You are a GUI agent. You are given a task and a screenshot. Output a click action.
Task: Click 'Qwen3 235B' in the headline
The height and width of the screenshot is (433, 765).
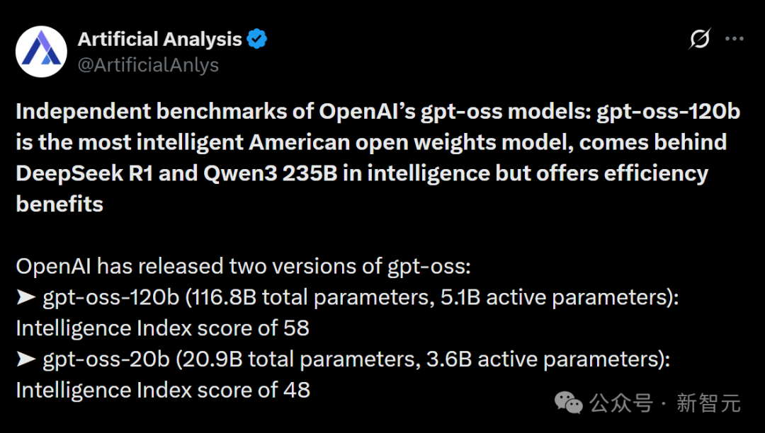[x=271, y=174]
